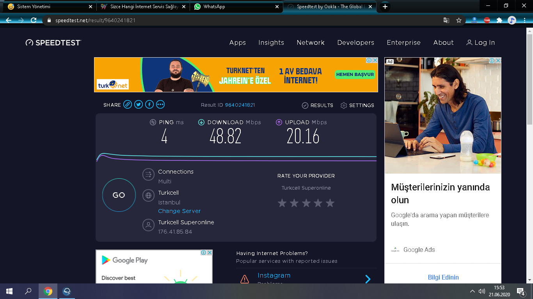Click the translate page icon
The height and width of the screenshot is (299, 533).
point(446,20)
